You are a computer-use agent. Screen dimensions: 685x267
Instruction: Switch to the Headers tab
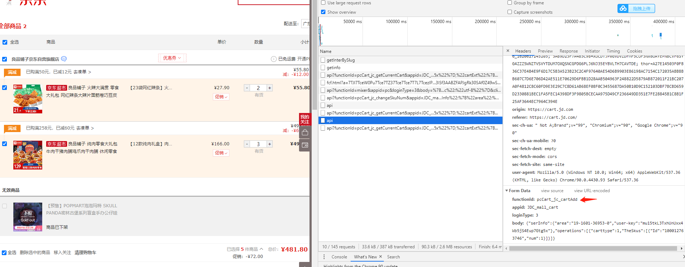[523, 51]
